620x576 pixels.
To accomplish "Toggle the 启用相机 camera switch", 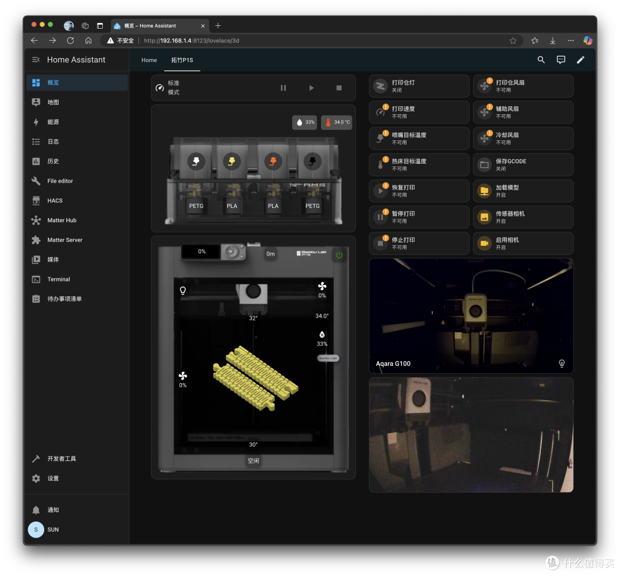I will 523,243.
